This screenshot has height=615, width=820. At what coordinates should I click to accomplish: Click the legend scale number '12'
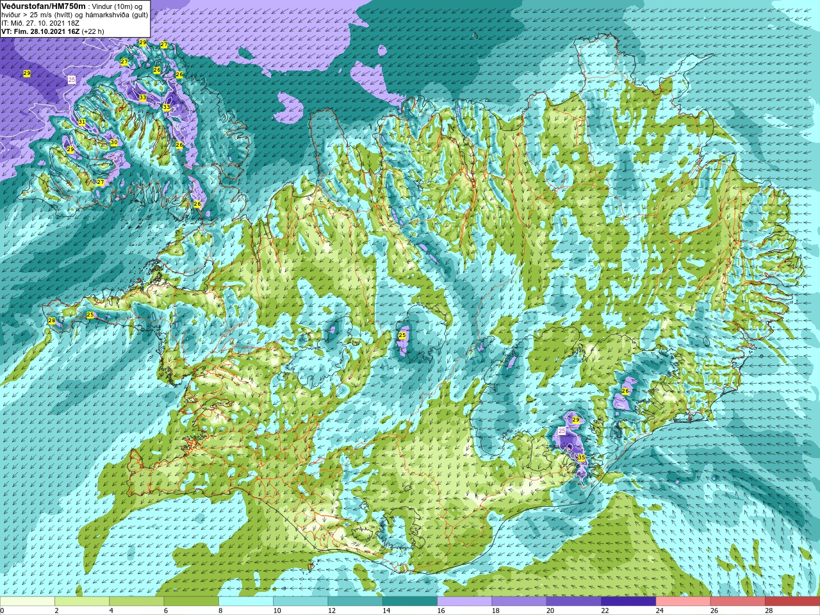click(332, 611)
